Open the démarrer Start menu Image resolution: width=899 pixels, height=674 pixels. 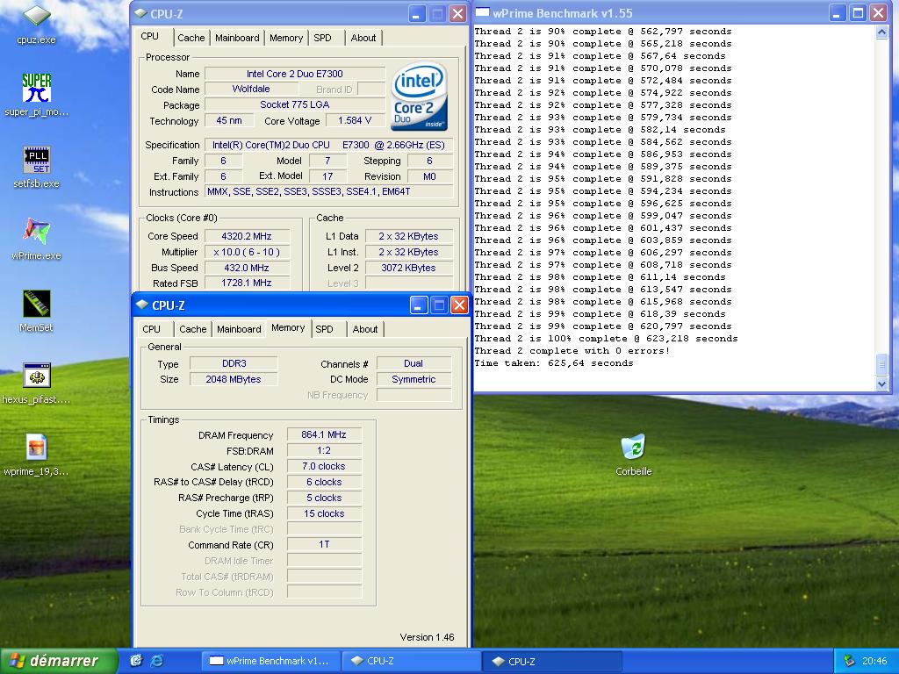pyautogui.click(x=59, y=661)
